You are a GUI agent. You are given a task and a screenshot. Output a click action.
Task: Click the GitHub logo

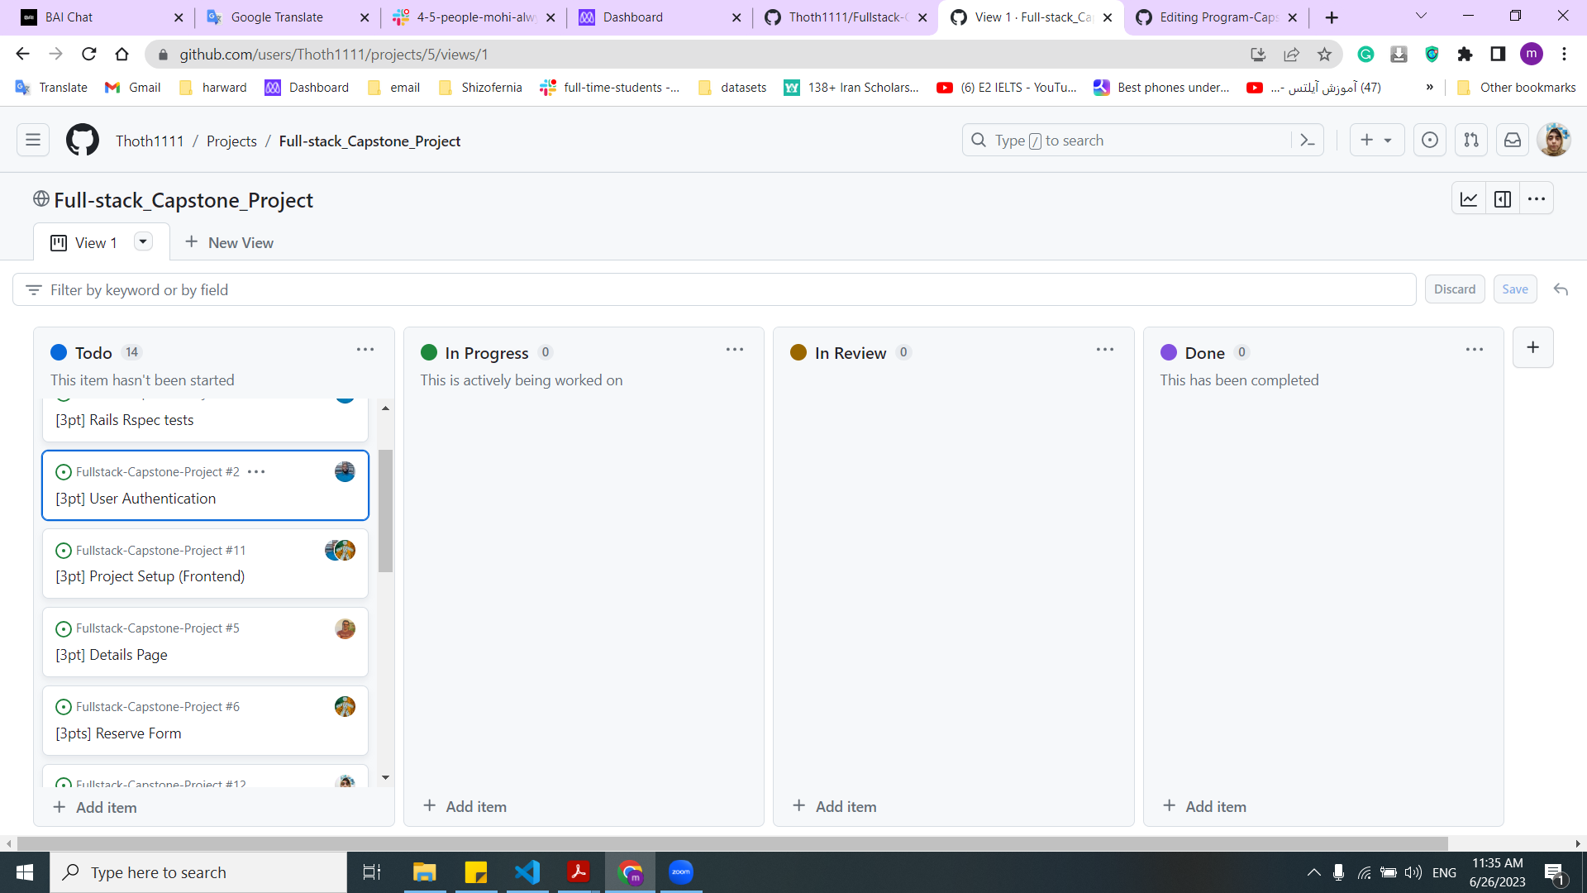pyautogui.click(x=82, y=139)
